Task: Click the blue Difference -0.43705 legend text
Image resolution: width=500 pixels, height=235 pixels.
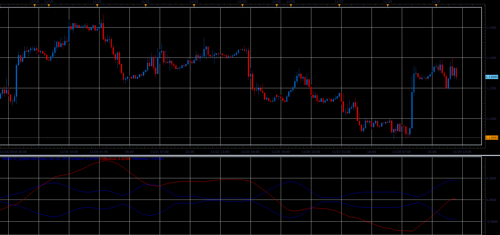Action: point(148,159)
